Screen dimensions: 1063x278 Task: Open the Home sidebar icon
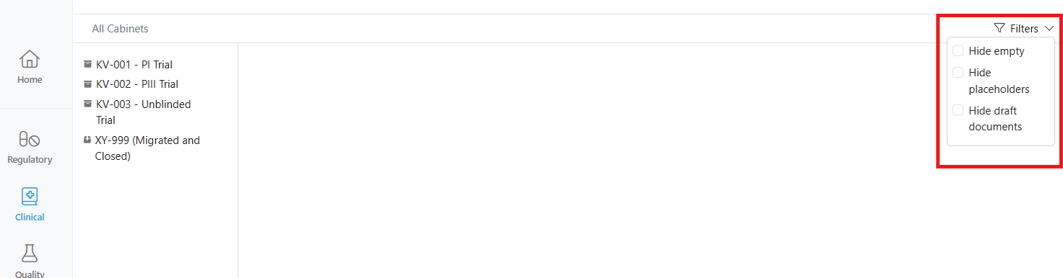point(30,59)
